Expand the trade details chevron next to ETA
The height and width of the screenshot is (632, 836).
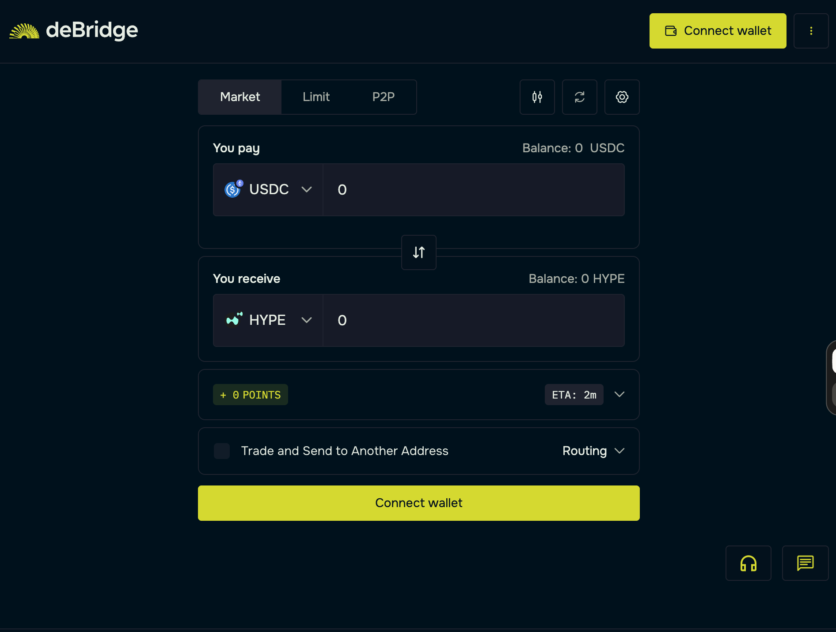click(x=619, y=395)
